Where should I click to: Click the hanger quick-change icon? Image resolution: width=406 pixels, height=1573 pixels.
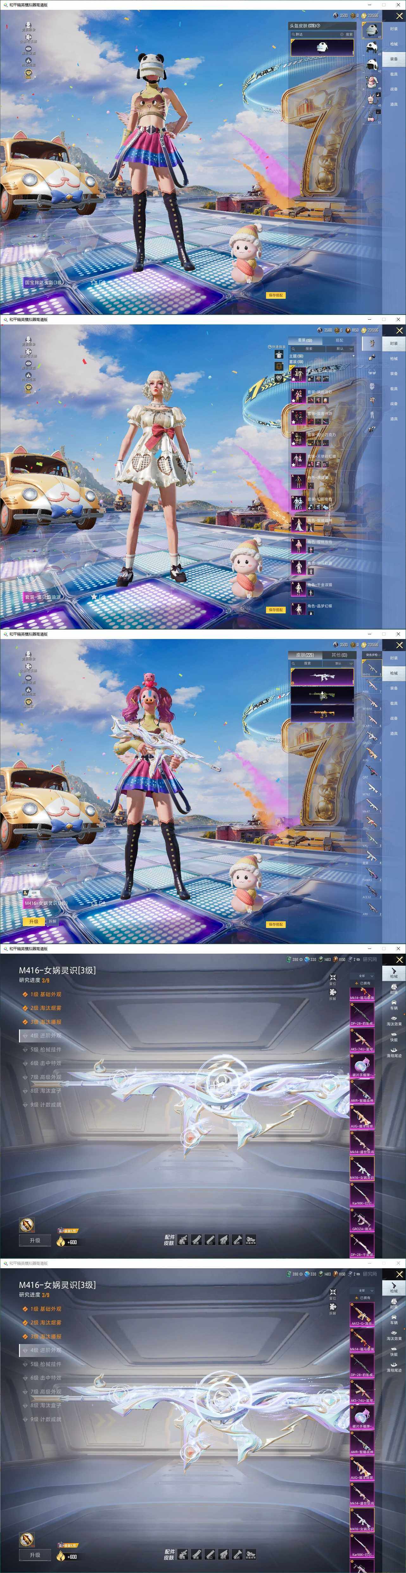[x=279, y=354]
